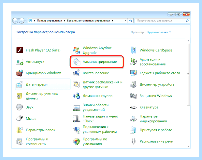Viewport: 202px width, 160px height.
Task: Click the Back navigation button
Action: (15, 21)
